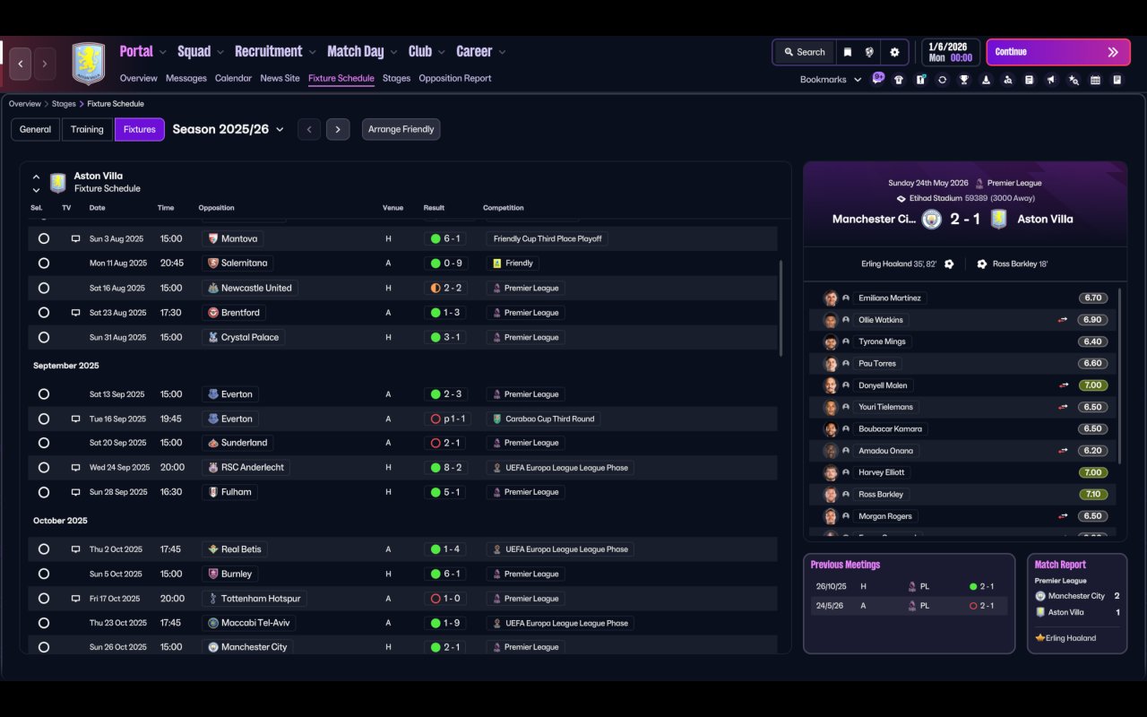Screen dimensions: 1147x717
Task: Click the megaphone icon in bookmarks bar
Action: coord(1051,80)
